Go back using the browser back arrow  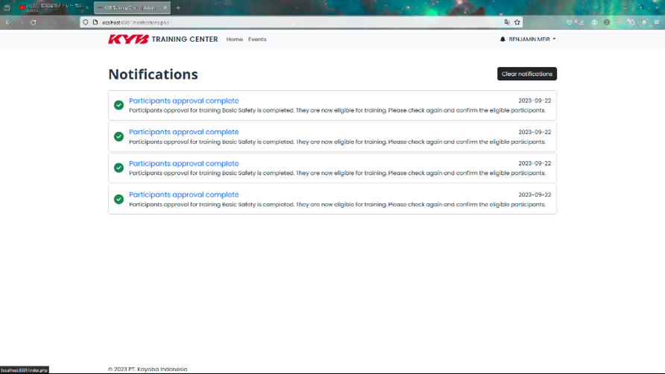[7, 22]
